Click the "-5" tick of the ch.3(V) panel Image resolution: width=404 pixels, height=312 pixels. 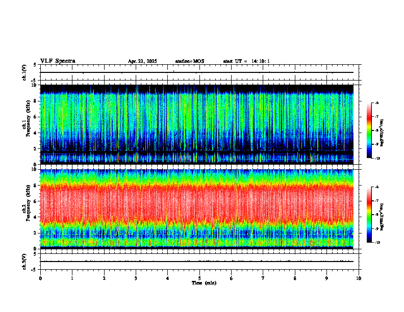[35, 270]
